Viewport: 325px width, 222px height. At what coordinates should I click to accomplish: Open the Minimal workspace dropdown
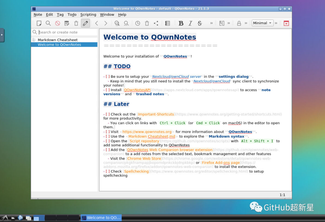coord(262,23)
